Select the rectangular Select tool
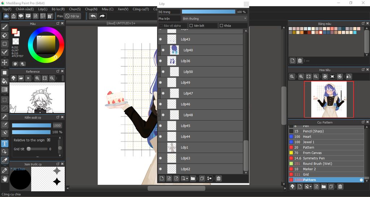This screenshot has width=370, height=197. [4, 100]
